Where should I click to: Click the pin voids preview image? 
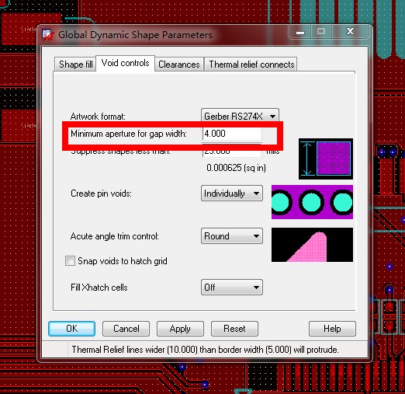(312, 202)
